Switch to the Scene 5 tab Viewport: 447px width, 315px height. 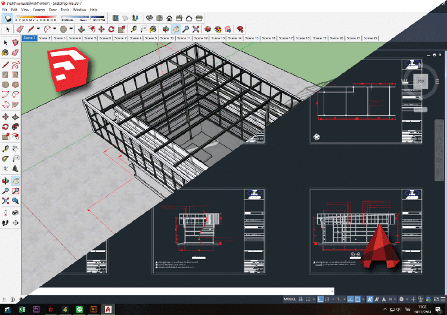coord(90,38)
